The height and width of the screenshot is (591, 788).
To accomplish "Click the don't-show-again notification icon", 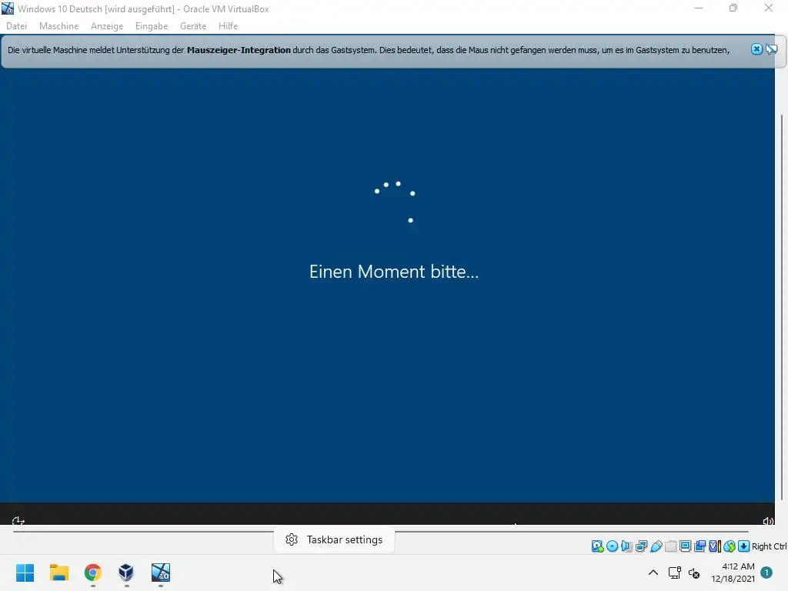I will pyautogui.click(x=771, y=49).
